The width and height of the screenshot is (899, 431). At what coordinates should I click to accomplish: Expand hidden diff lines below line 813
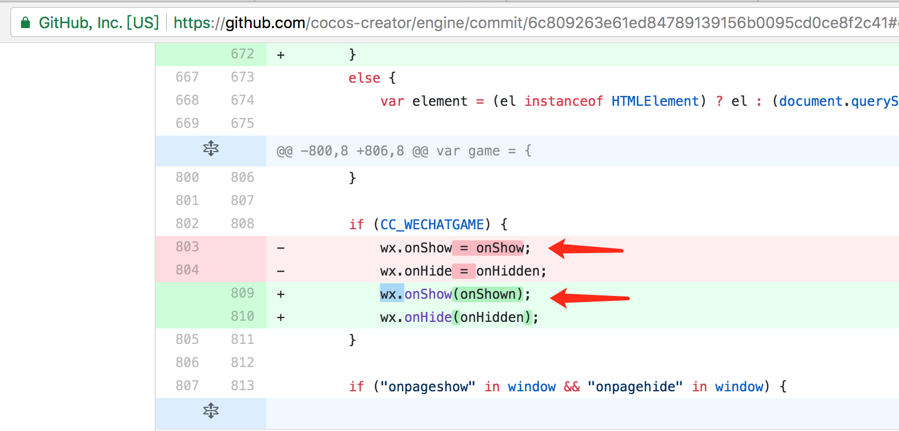[211, 411]
